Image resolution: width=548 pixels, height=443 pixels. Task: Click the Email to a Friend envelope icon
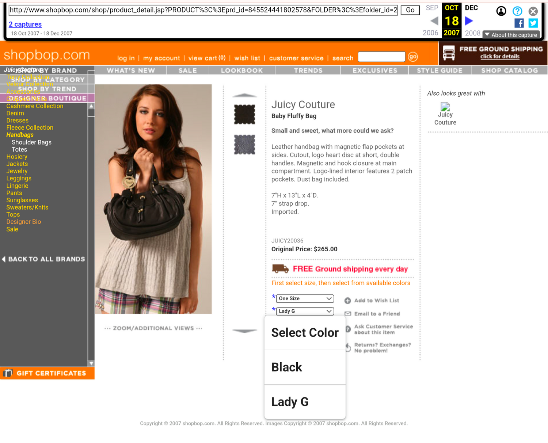(x=348, y=314)
